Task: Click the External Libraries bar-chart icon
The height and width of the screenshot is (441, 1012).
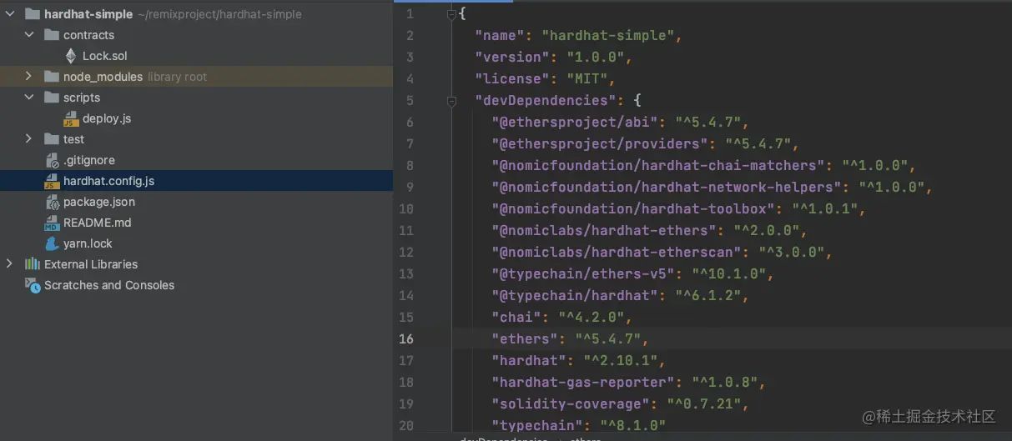Action: [33, 264]
